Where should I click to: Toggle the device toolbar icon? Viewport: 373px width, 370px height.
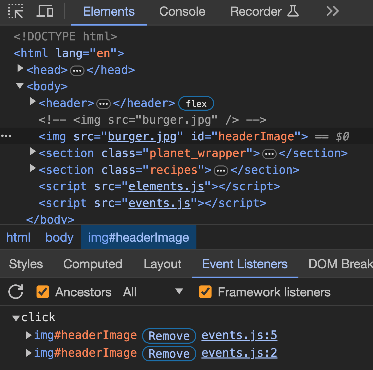[45, 11]
